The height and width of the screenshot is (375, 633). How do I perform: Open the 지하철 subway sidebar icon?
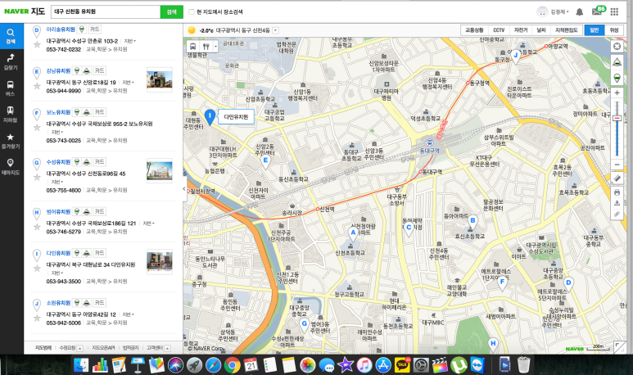pos(11,115)
